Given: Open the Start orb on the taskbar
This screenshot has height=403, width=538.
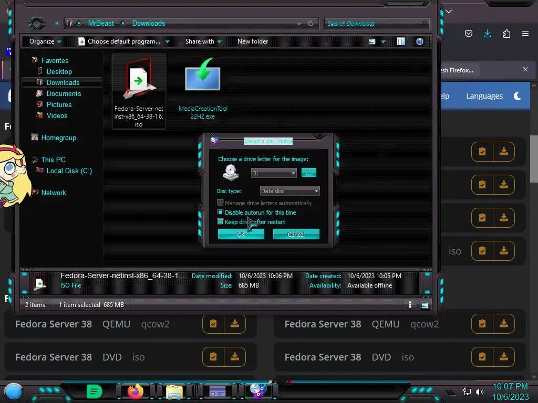Looking at the screenshot, I should click(x=14, y=391).
